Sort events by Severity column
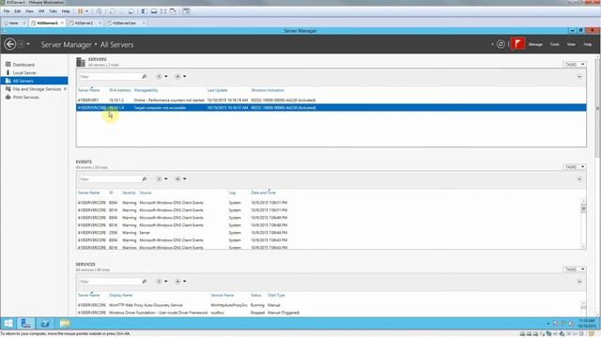Screen dimensions: 601x338 (130, 192)
